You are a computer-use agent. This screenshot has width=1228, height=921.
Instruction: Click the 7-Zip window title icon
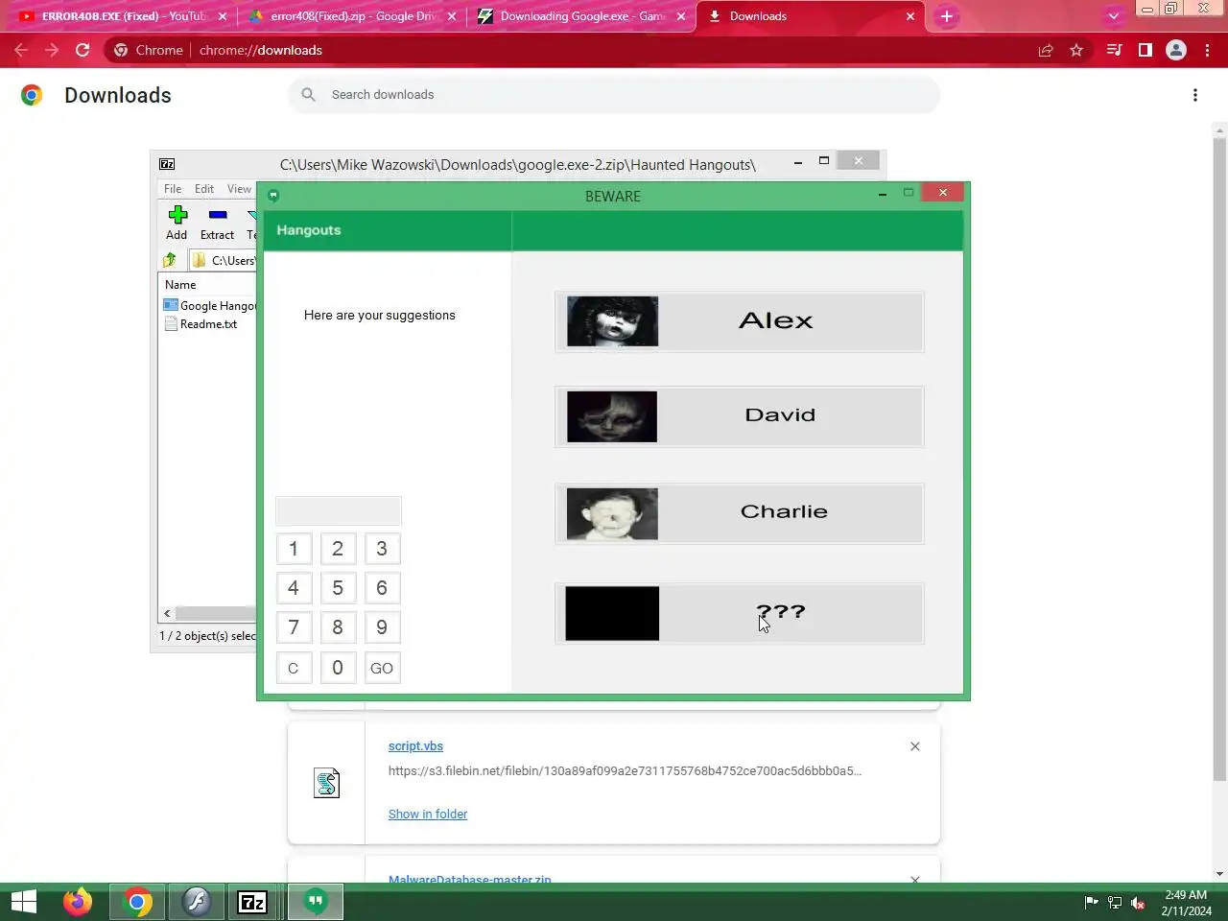[167, 164]
